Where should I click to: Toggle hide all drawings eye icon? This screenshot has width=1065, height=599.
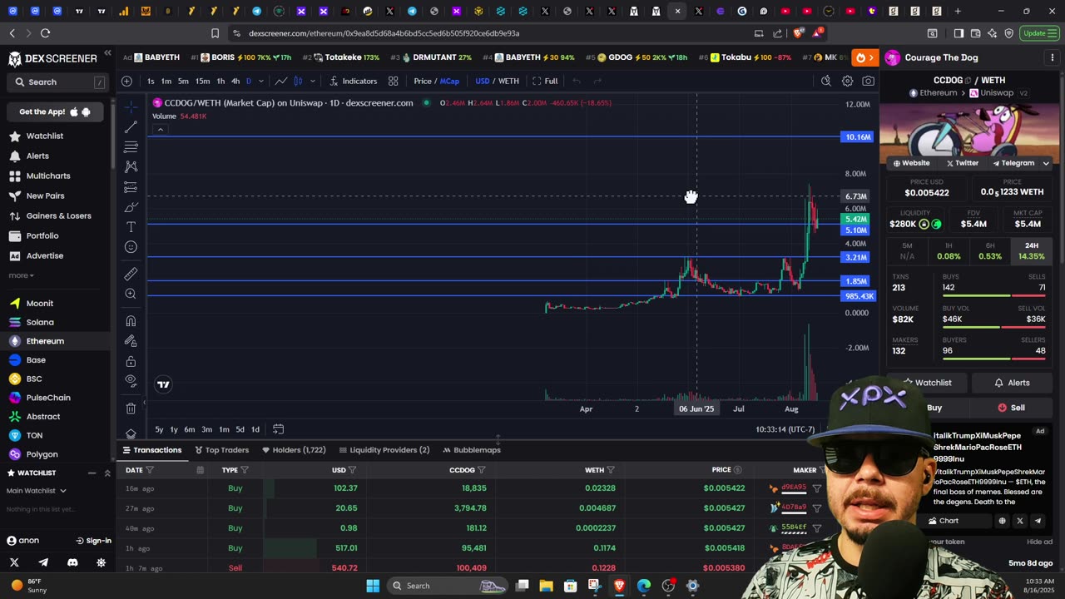131,381
